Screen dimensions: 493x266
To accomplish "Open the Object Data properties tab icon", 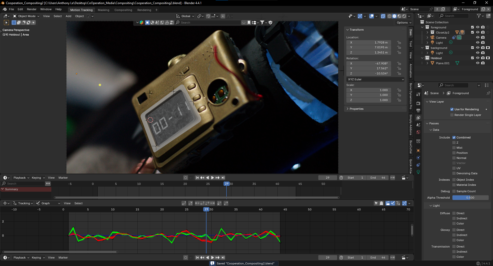I will pos(418,172).
